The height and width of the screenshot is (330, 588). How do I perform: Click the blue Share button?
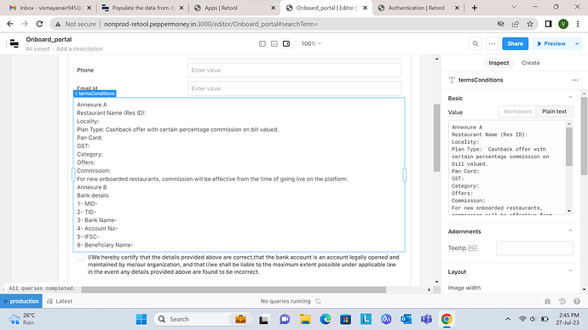tap(515, 43)
